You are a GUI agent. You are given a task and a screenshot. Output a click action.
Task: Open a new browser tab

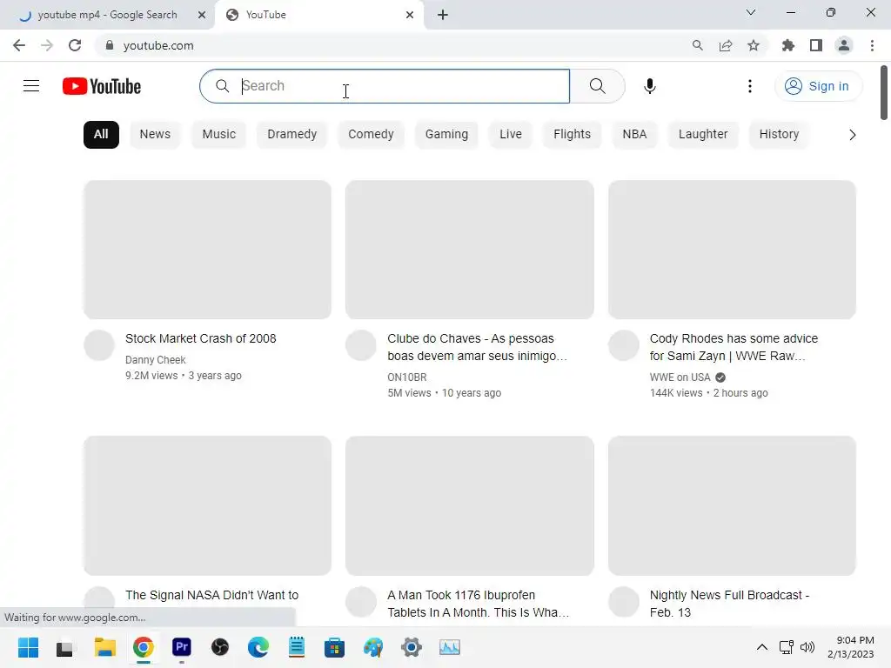tap(443, 15)
